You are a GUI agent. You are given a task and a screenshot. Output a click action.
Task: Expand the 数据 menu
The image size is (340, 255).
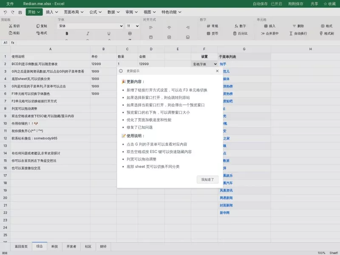113,12
